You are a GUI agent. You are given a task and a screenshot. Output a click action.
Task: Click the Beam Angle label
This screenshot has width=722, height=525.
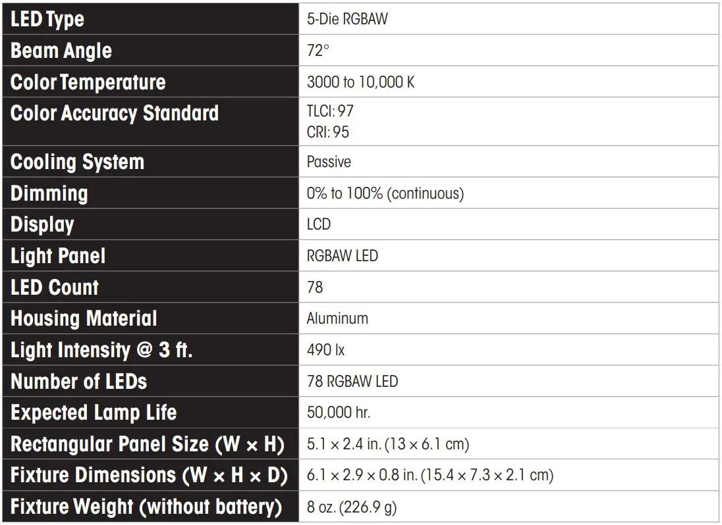pyautogui.click(x=61, y=51)
